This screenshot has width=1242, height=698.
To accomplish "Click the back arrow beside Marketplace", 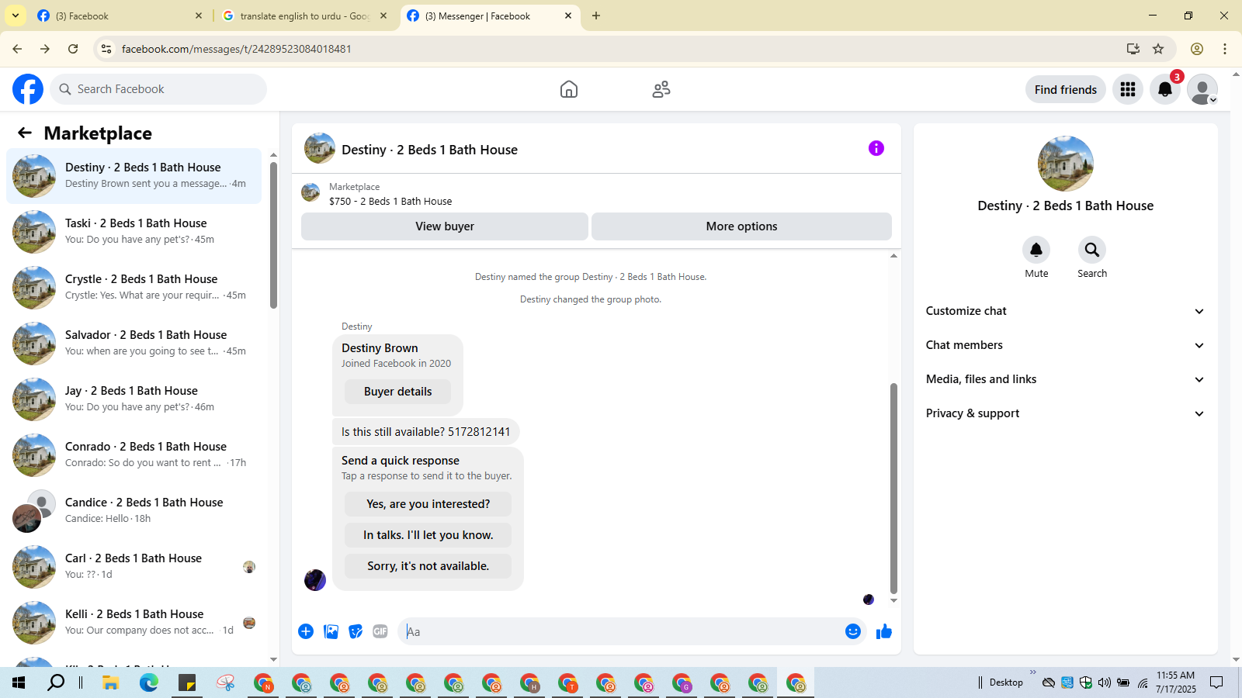I will tap(25, 133).
